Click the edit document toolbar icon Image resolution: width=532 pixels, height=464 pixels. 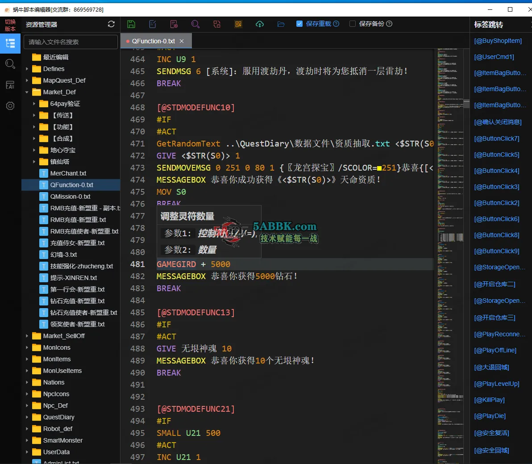tap(153, 24)
